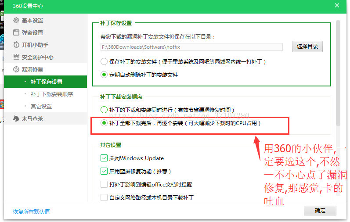Click the window icon beside 弹窗设置
The image size is (350, 222).
pyautogui.click(x=16, y=32)
